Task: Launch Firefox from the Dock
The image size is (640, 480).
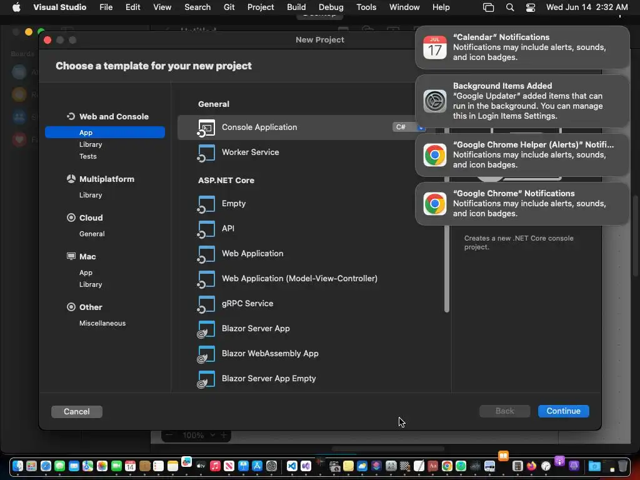Action: tap(531, 466)
